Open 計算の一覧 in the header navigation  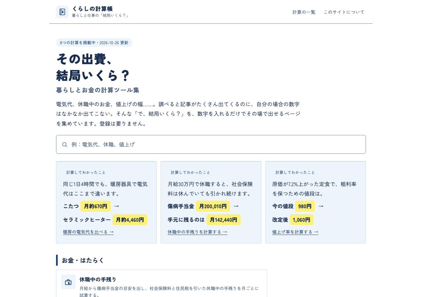(304, 12)
